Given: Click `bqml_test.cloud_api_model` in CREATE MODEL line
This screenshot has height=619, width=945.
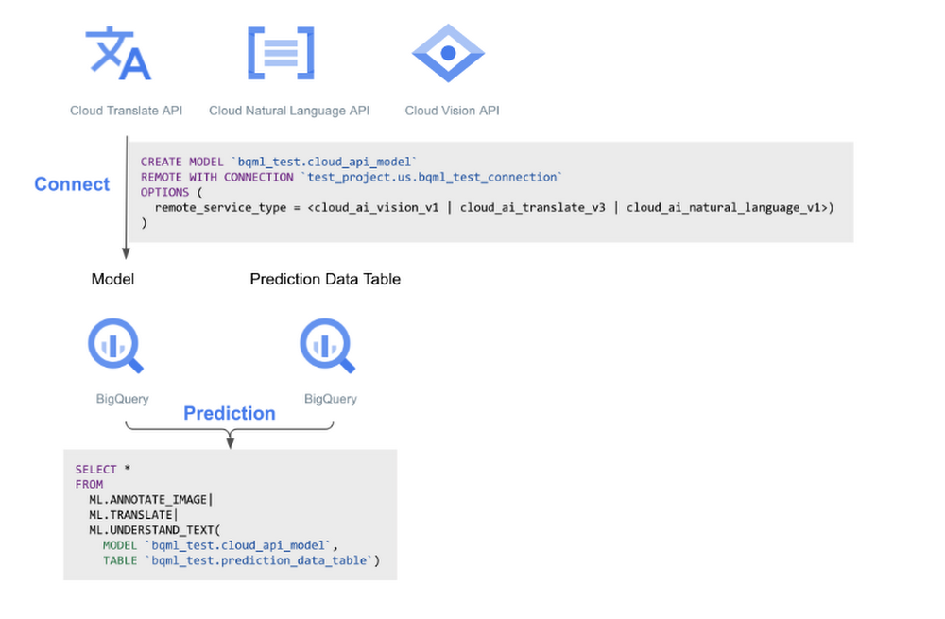Looking at the screenshot, I should (323, 162).
